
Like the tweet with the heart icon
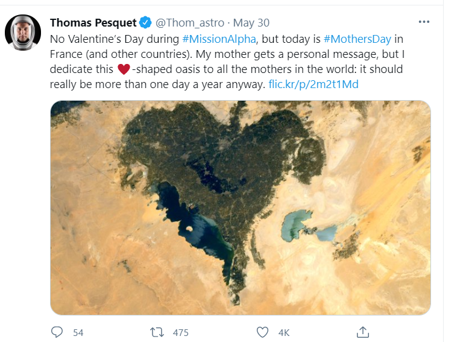click(x=262, y=332)
